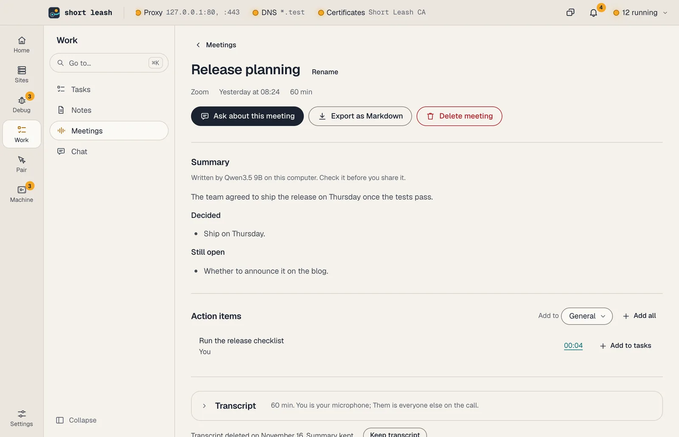
Task: Delete this meeting
Action: pyautogui.click(x=459, y=116)
